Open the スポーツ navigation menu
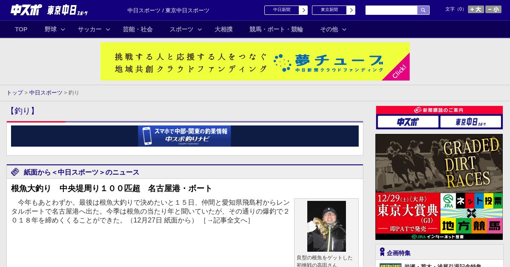The width and height of the screenshot is (510, 267). 181,29
